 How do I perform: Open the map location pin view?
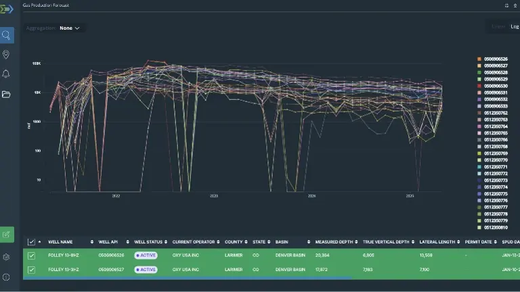(x=7, y=55)
